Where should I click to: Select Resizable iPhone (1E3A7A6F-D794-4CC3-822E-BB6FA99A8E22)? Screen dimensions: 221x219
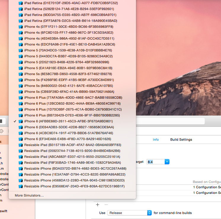72,174
